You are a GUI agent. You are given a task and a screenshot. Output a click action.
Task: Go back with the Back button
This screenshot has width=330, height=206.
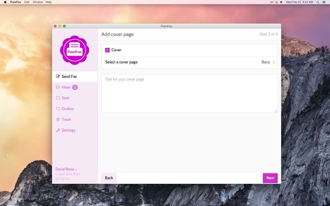tap(109, 178)
